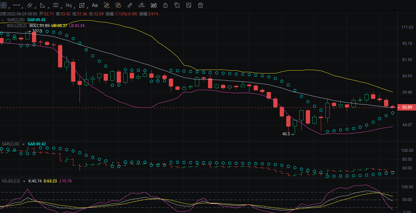Open the KDJ(9,3,3) indicator dropdown arrow

pyautogui.click(x=24, y=181)
